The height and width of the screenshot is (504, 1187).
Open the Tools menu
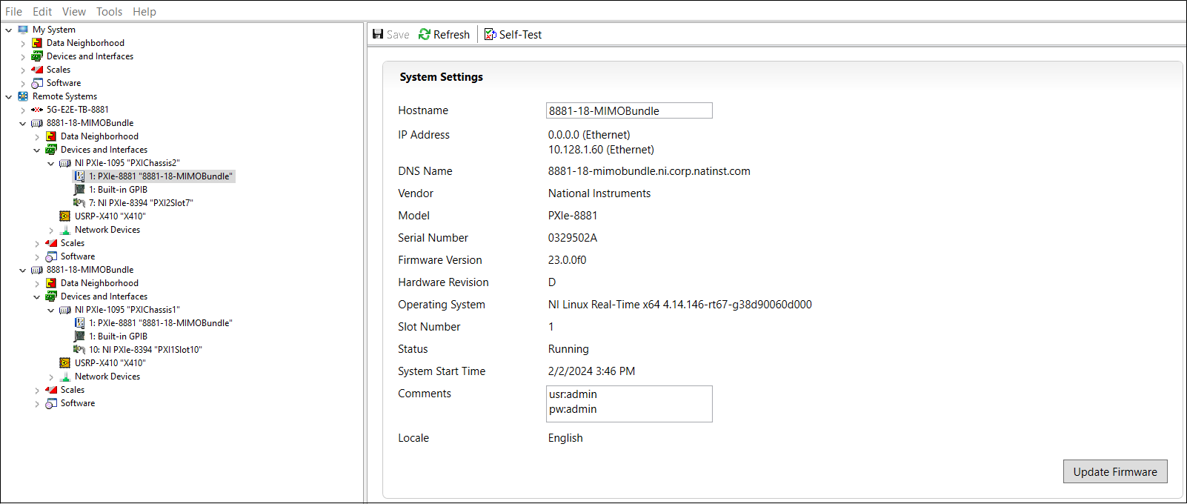(x=109, y=11)
